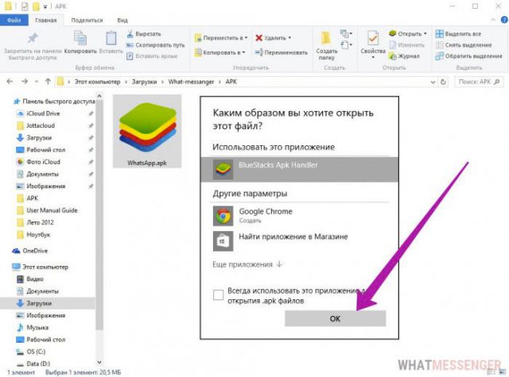Confirm with the OK button
The width and height of the screenshot is (509, 377).
tap(336, 318)
